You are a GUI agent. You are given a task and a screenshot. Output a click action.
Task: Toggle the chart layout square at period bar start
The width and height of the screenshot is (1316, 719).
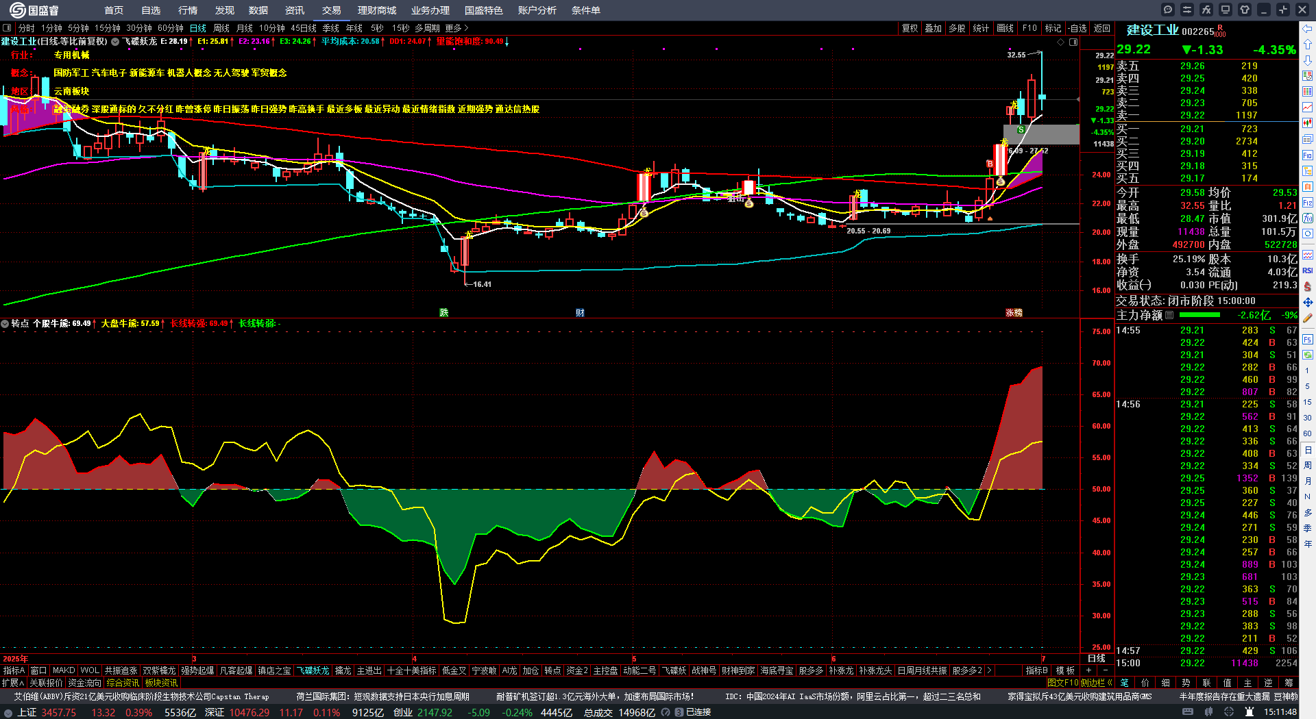pos(7,28)
